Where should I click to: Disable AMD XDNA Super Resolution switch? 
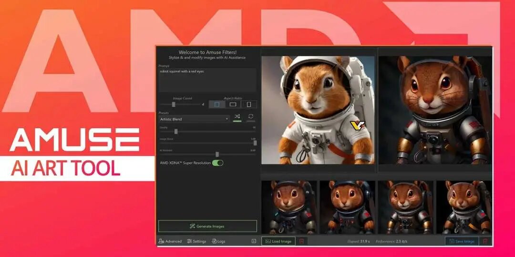[x=217, y=163]
